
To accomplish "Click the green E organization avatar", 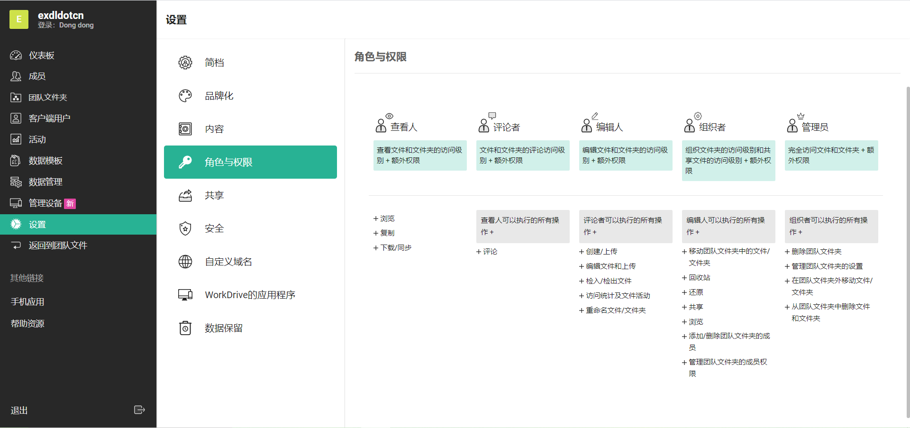I will (x=19, y=19).
